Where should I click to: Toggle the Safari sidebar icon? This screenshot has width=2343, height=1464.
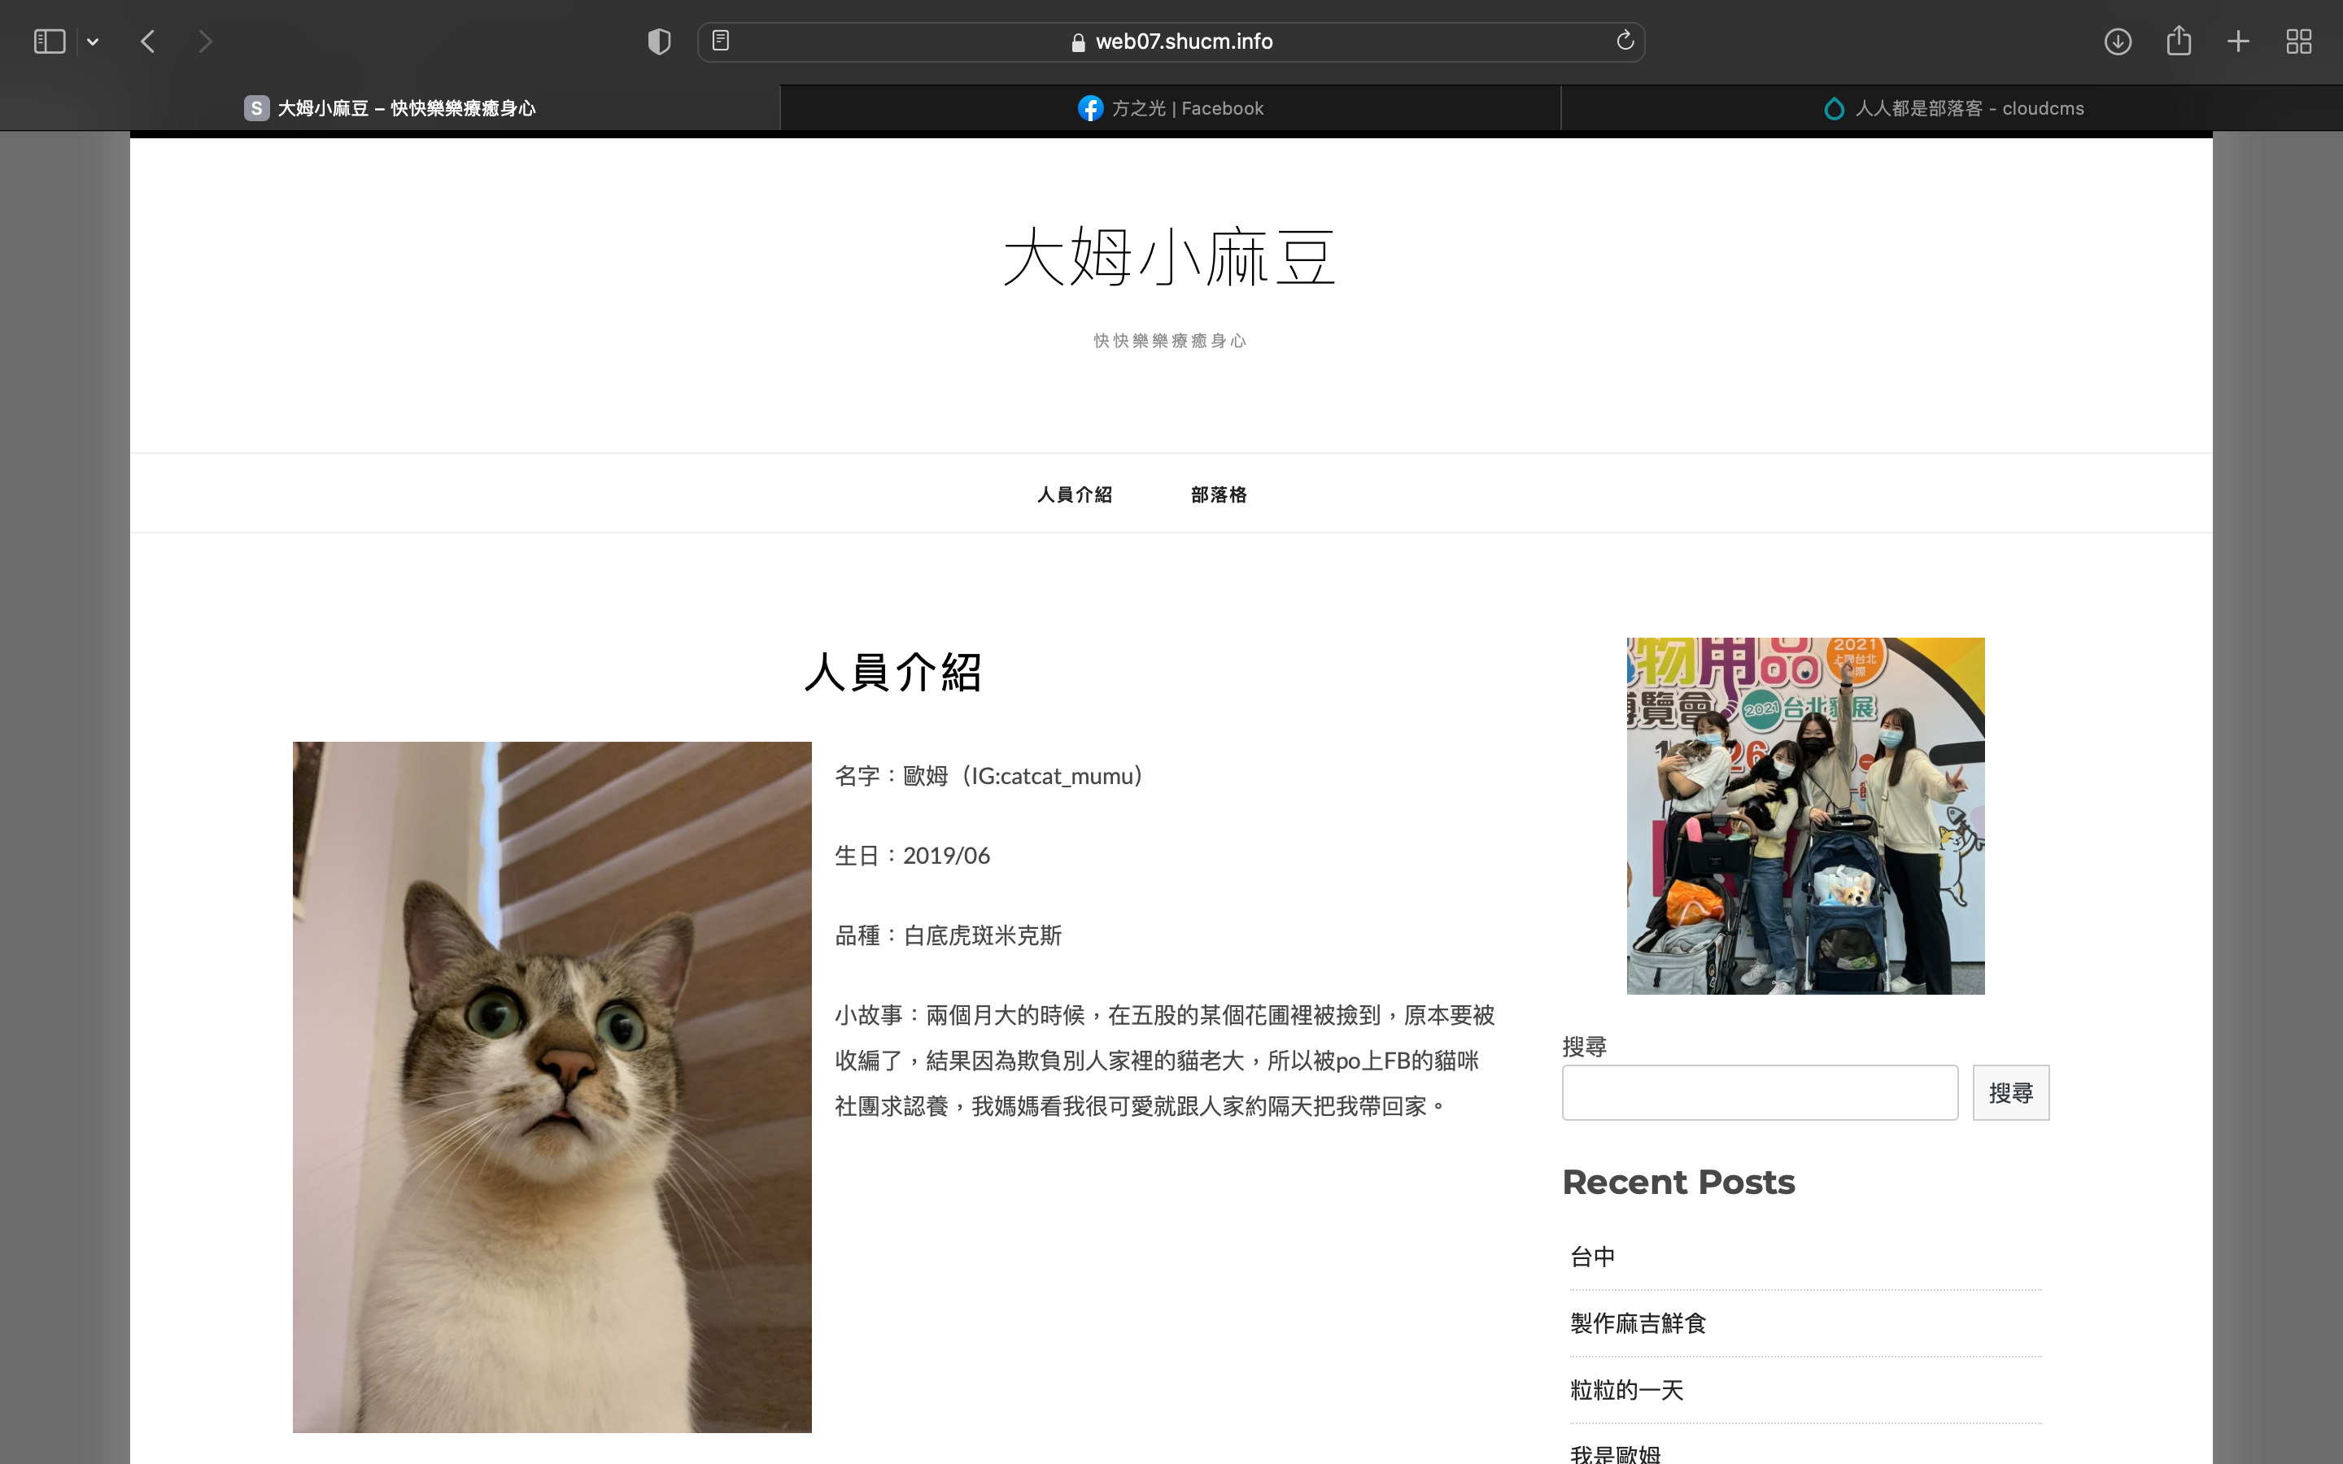coord(50,41)
